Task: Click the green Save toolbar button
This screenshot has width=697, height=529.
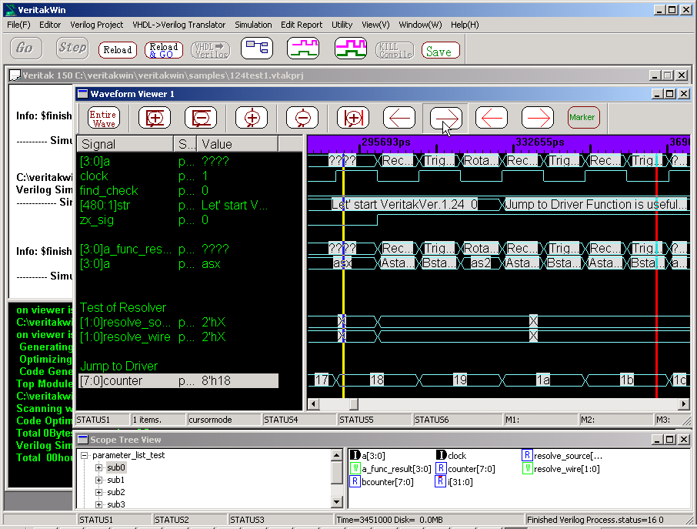Action: [x=440, y=51]
